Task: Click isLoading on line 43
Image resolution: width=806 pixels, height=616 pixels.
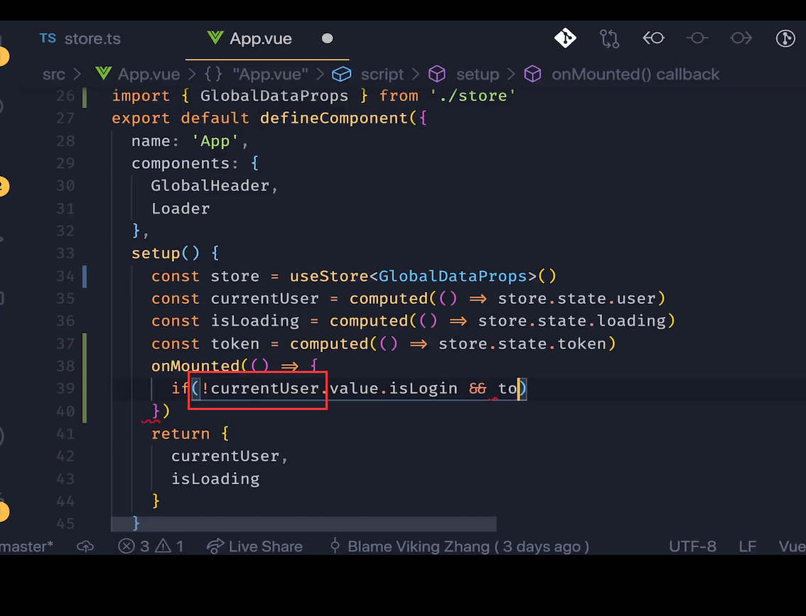Action: [215, 479]
